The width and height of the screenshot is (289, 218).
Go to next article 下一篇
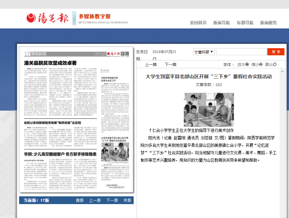pos(170,64)
